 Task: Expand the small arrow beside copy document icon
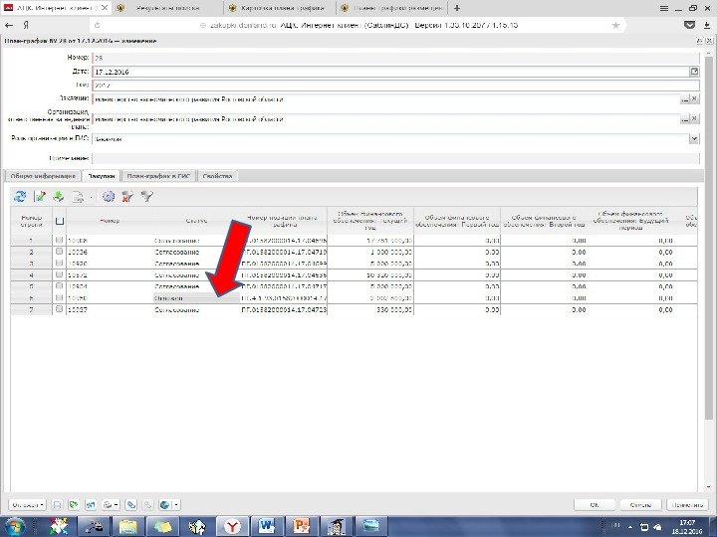click(x=91, y=197)
